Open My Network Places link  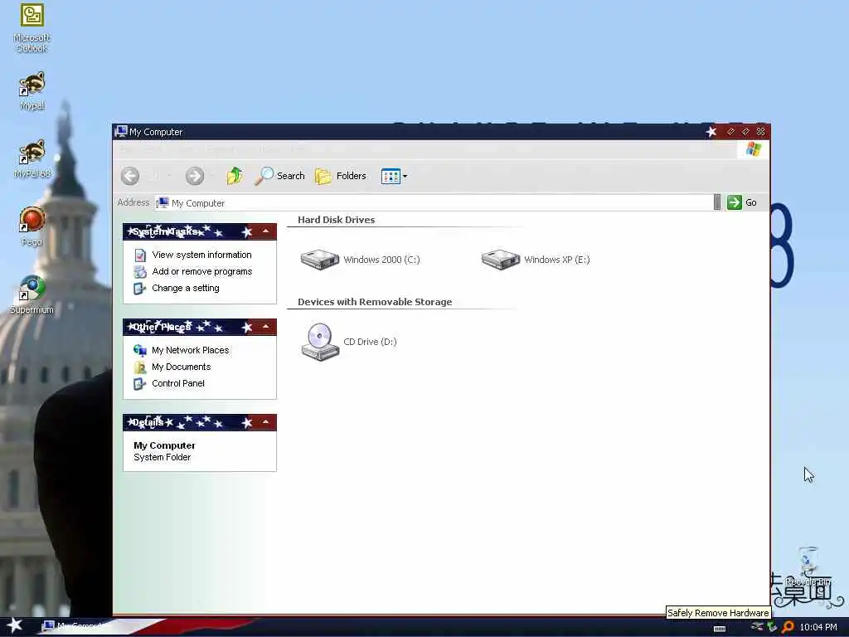click(190, 351)
